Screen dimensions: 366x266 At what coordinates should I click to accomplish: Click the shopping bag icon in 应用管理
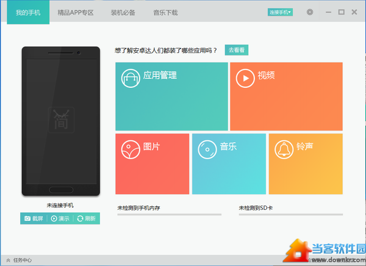click(x=131, y=78)
